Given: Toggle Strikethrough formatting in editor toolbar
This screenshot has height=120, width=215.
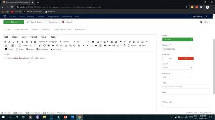Looking at the screenshot, I should point(18,42).
